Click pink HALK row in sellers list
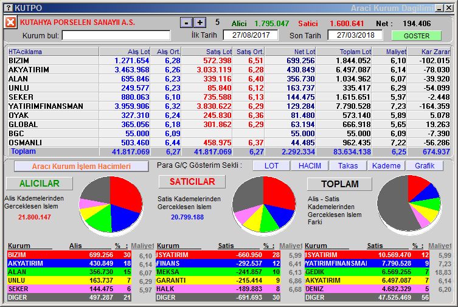The height and width of the screenshot is (307, 458). [218, 289]
